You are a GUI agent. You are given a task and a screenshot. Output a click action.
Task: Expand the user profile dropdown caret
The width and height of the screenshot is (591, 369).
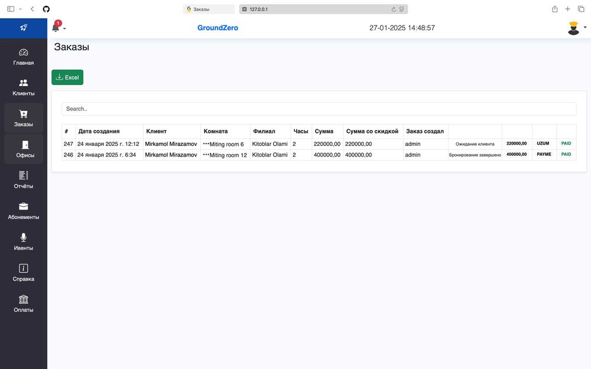click(585, 27)
